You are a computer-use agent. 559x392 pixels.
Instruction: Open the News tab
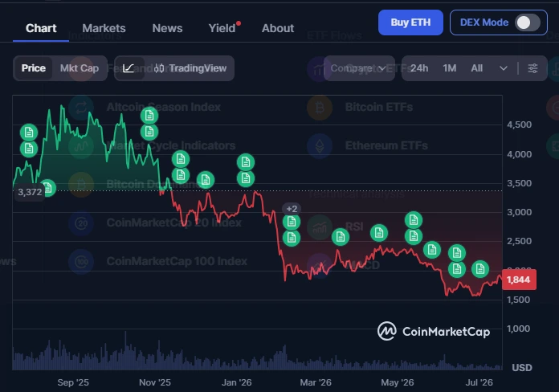(x=167, y=28)
